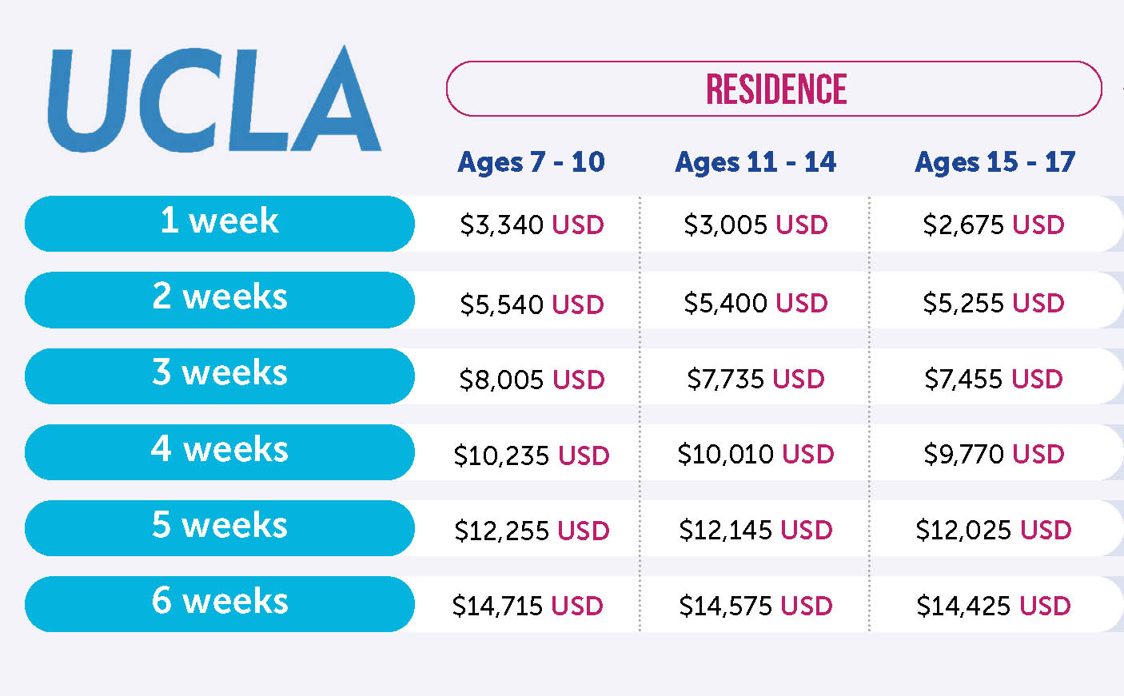Select the Ages 11 - 14 column header
This screenshot has height=696, width=1124.
(x=755, y=162)
